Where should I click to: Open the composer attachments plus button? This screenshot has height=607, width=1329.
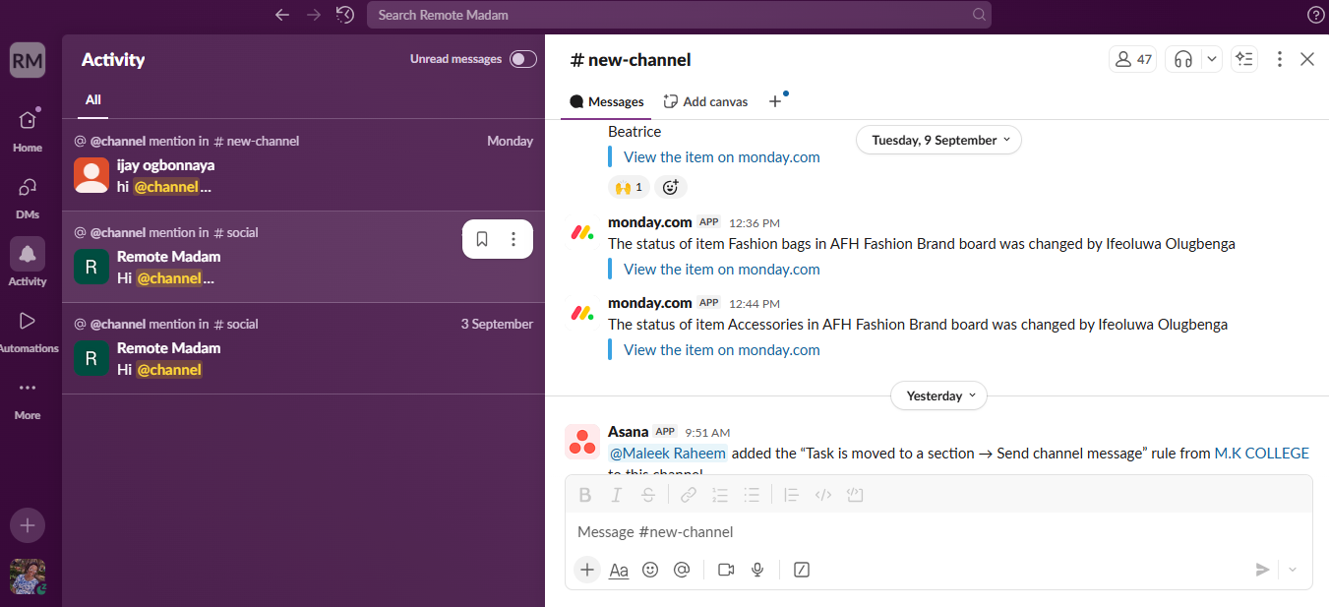(587, 570)
